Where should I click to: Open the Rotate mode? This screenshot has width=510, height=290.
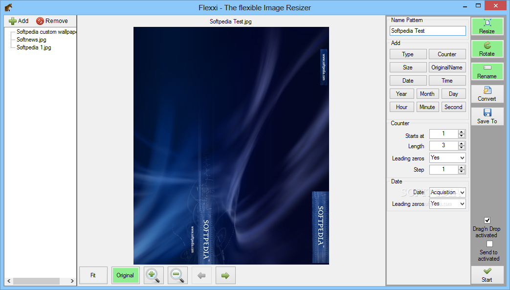pyautogui.click(x=487, y=49)
